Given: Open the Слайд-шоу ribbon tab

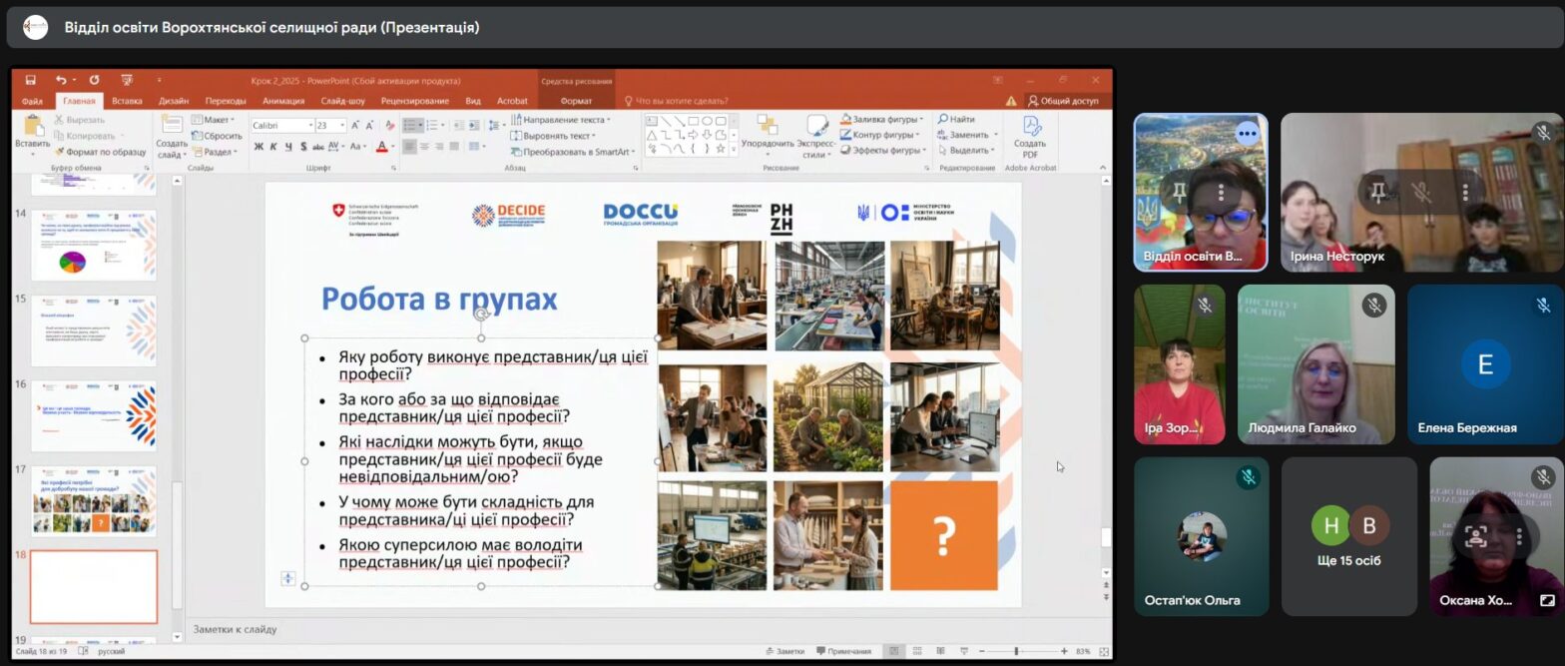Looking at the screenshot, I should [342, 101].
